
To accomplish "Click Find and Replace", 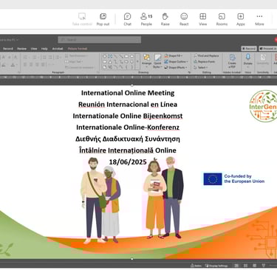I will [x=206, y=56].
